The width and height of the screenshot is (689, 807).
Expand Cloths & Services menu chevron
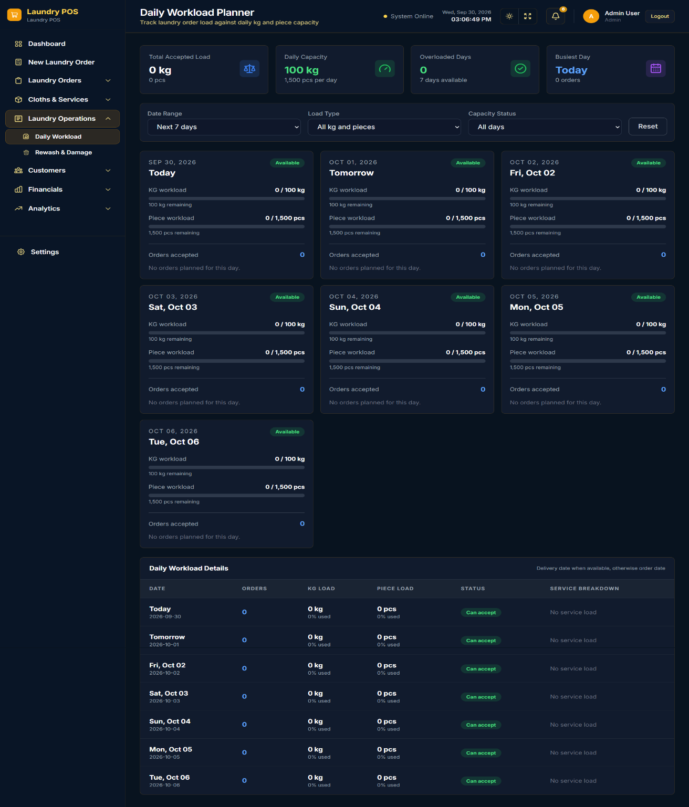[x=108, y=100]
